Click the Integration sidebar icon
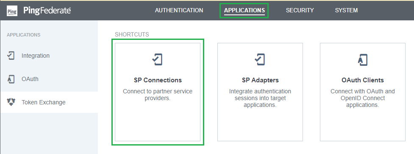This screenshot has height=154, width=414. point(11,56)
